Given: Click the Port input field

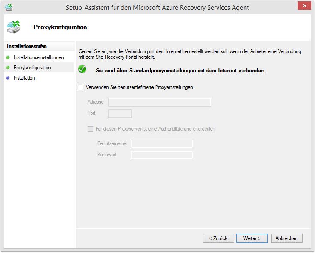Looking at the screenshot, I should click(120, 113).
